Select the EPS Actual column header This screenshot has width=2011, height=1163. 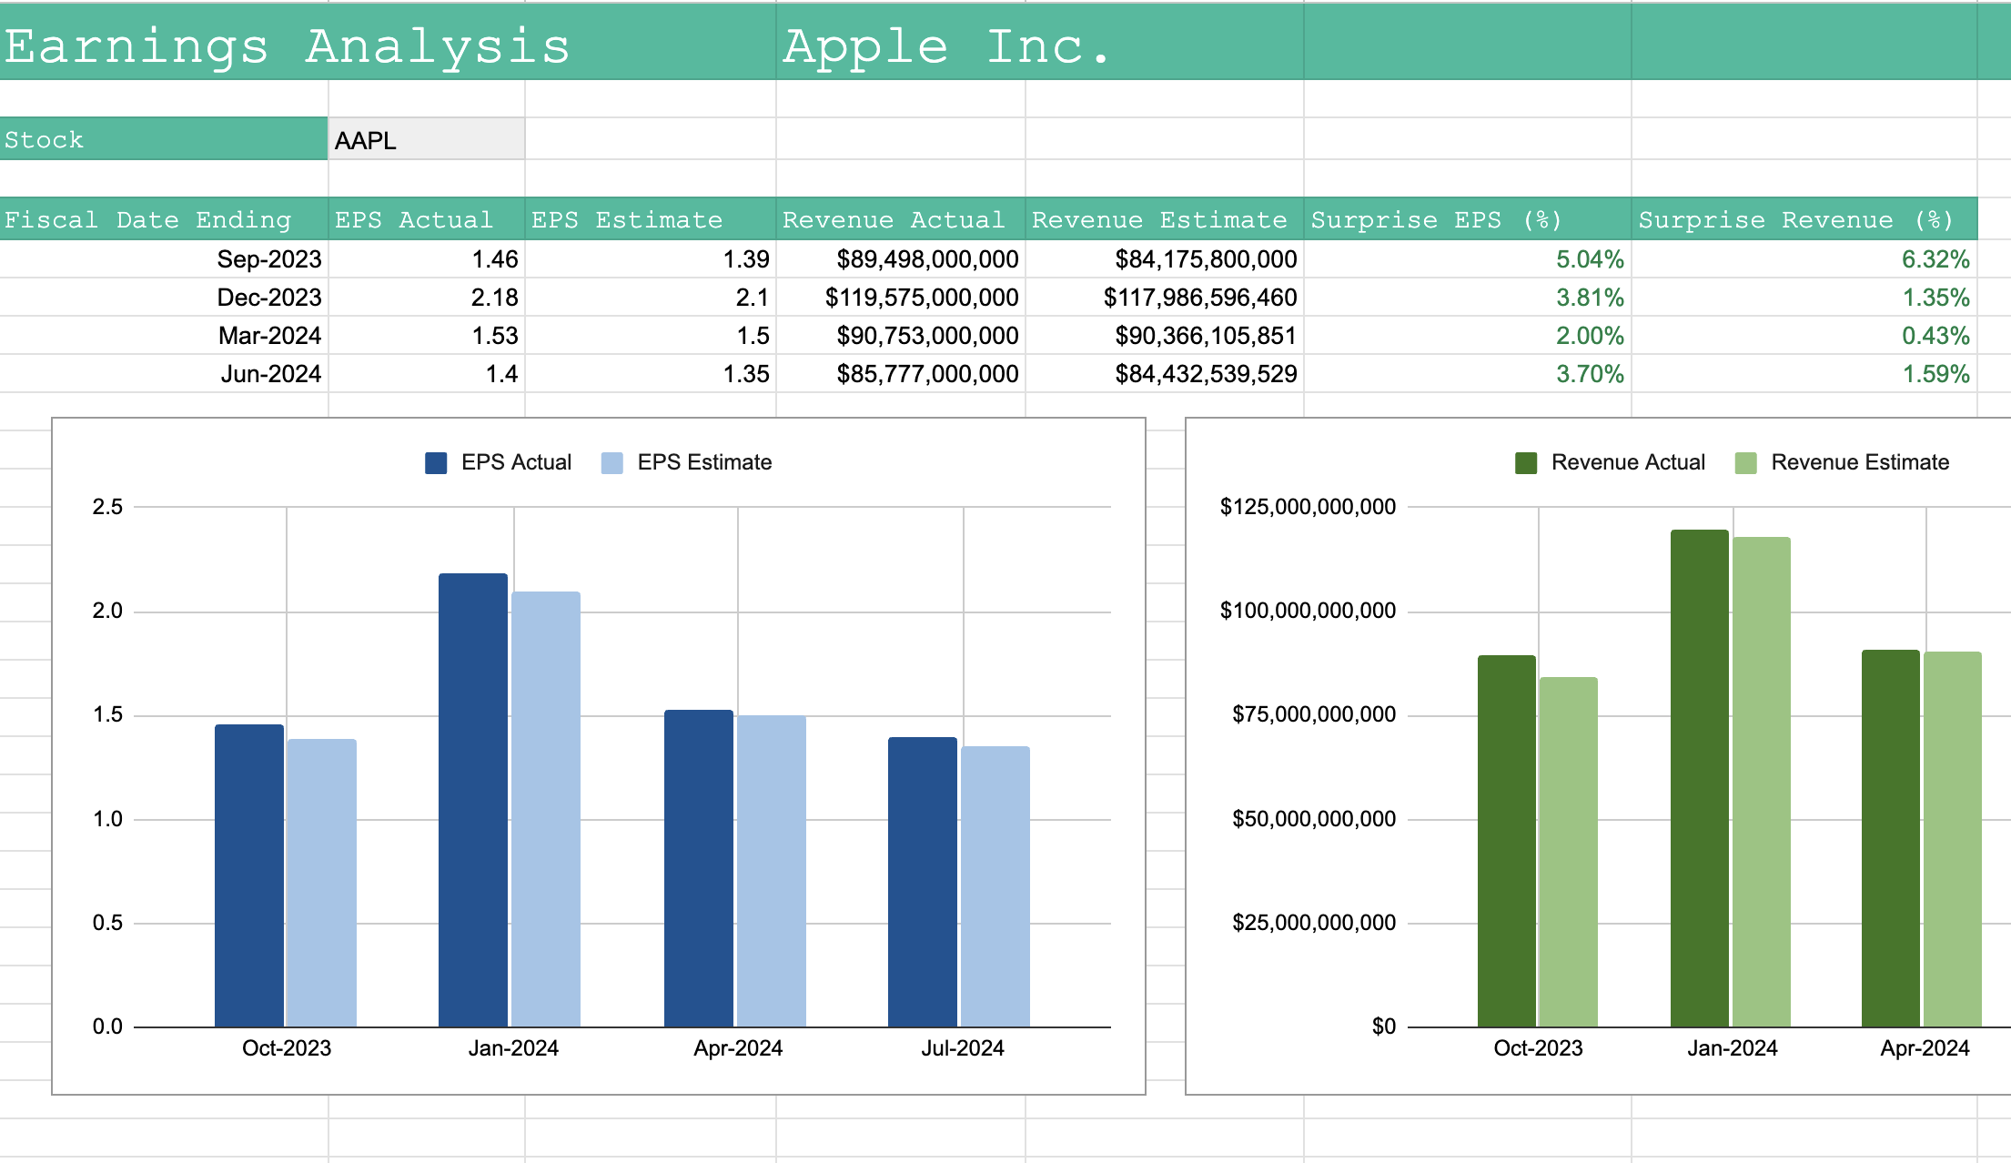426,219
